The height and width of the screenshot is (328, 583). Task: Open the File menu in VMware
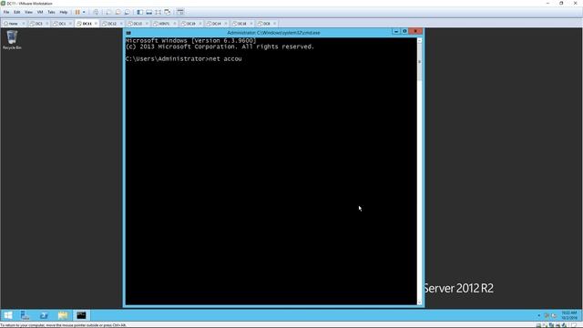(x=6, y=12)
